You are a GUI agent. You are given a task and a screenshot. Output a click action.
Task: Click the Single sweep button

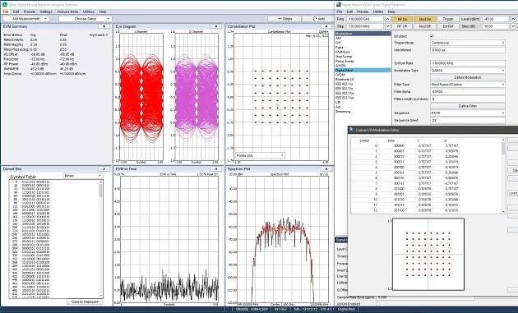(x=284, y=19)
